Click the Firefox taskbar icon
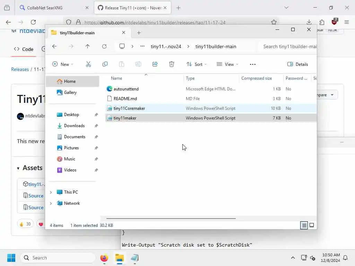The image size is (355, 266). (104, 258)
